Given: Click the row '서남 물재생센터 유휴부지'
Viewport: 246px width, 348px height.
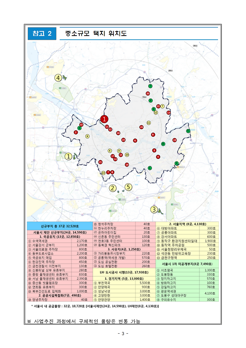Looking at the screenshot, I should 60,279.
